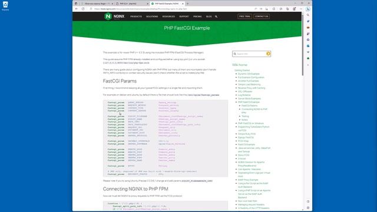Click the magnifier icon in NGINX navbar
Image resolution: width=377 pixels, height=212 pixels.
pyautogui.click(x=216, y=16)
